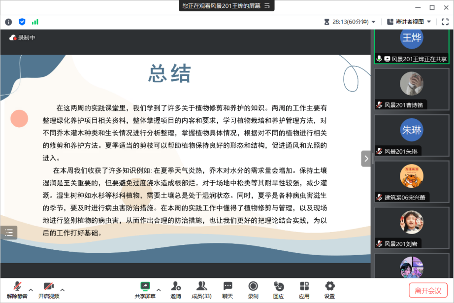Open the 成员(33) participants list

click(201, 290)
